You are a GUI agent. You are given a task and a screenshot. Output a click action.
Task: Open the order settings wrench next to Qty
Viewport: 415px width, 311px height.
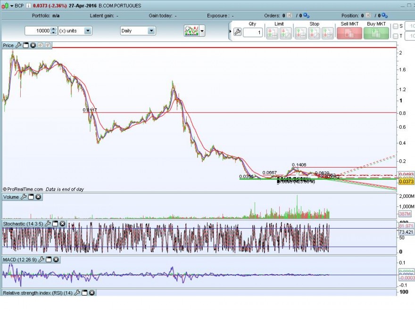[238, 32]
